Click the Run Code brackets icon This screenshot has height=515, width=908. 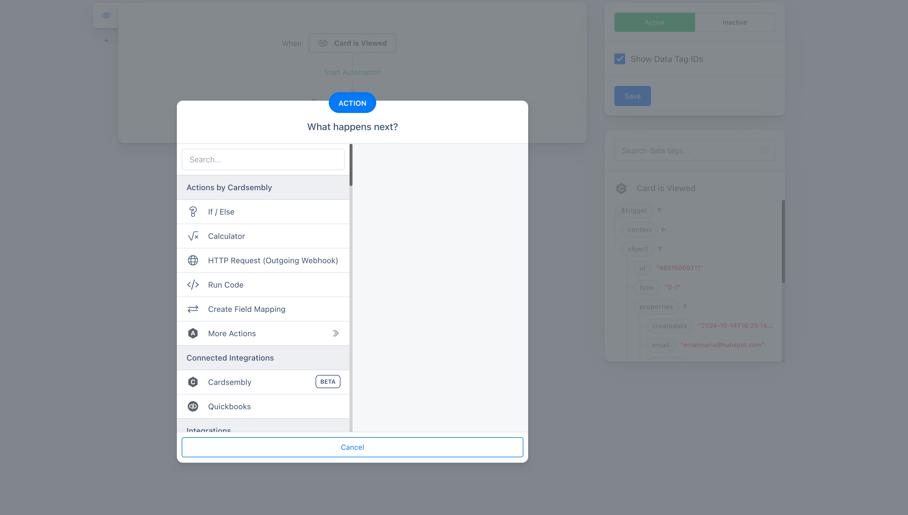(193, 285)
